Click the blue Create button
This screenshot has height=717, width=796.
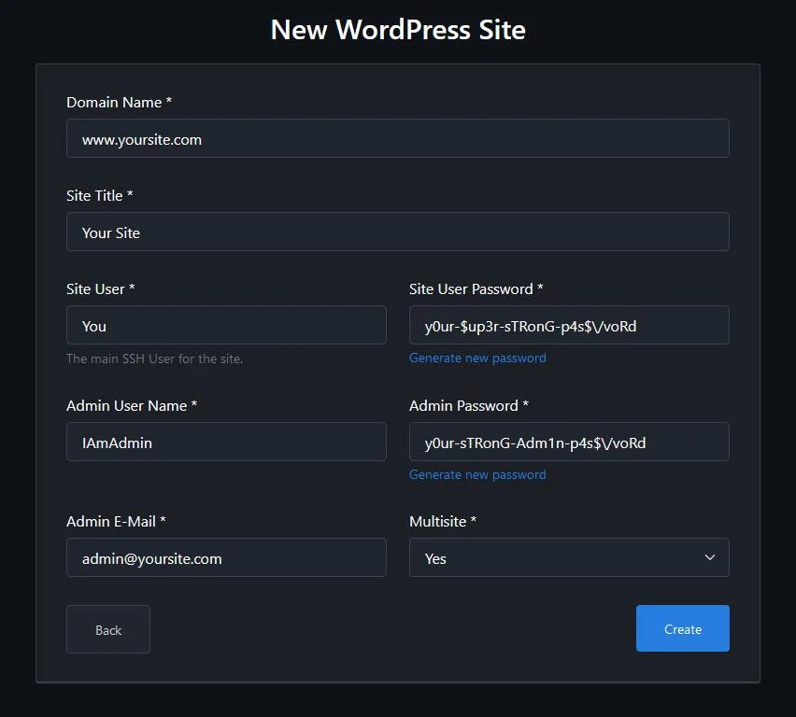pos(683,628)
